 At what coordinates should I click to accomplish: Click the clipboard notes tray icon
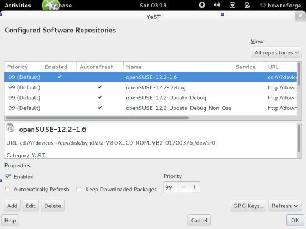[x=247, y=5]
